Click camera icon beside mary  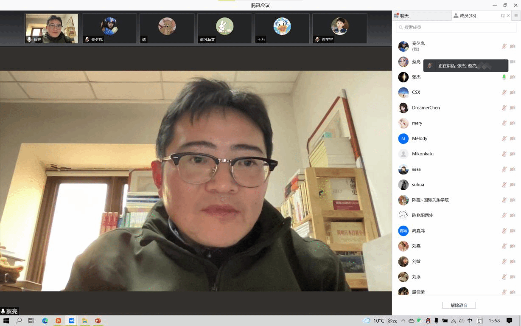click(513, 124)
